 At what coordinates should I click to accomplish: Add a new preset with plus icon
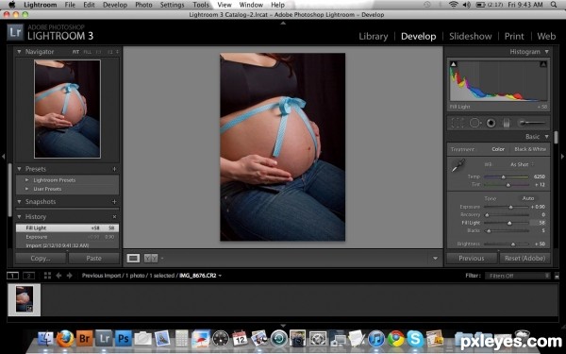[114, 169]
